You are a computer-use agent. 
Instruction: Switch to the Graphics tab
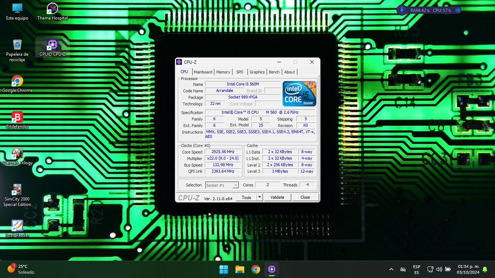click(x=257, y=72)
